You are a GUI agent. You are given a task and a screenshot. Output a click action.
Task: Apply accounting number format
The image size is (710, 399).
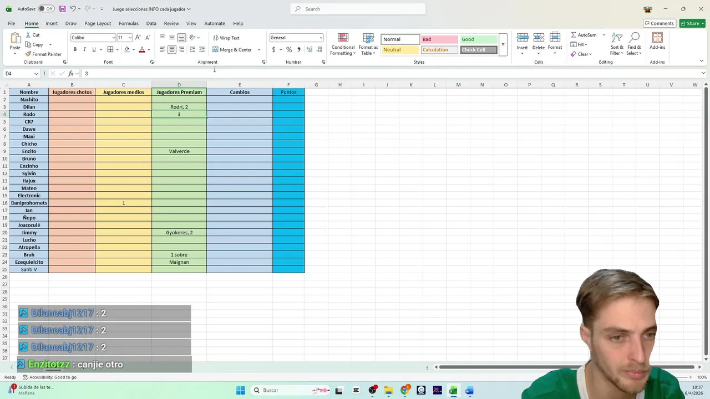[273, 49]
